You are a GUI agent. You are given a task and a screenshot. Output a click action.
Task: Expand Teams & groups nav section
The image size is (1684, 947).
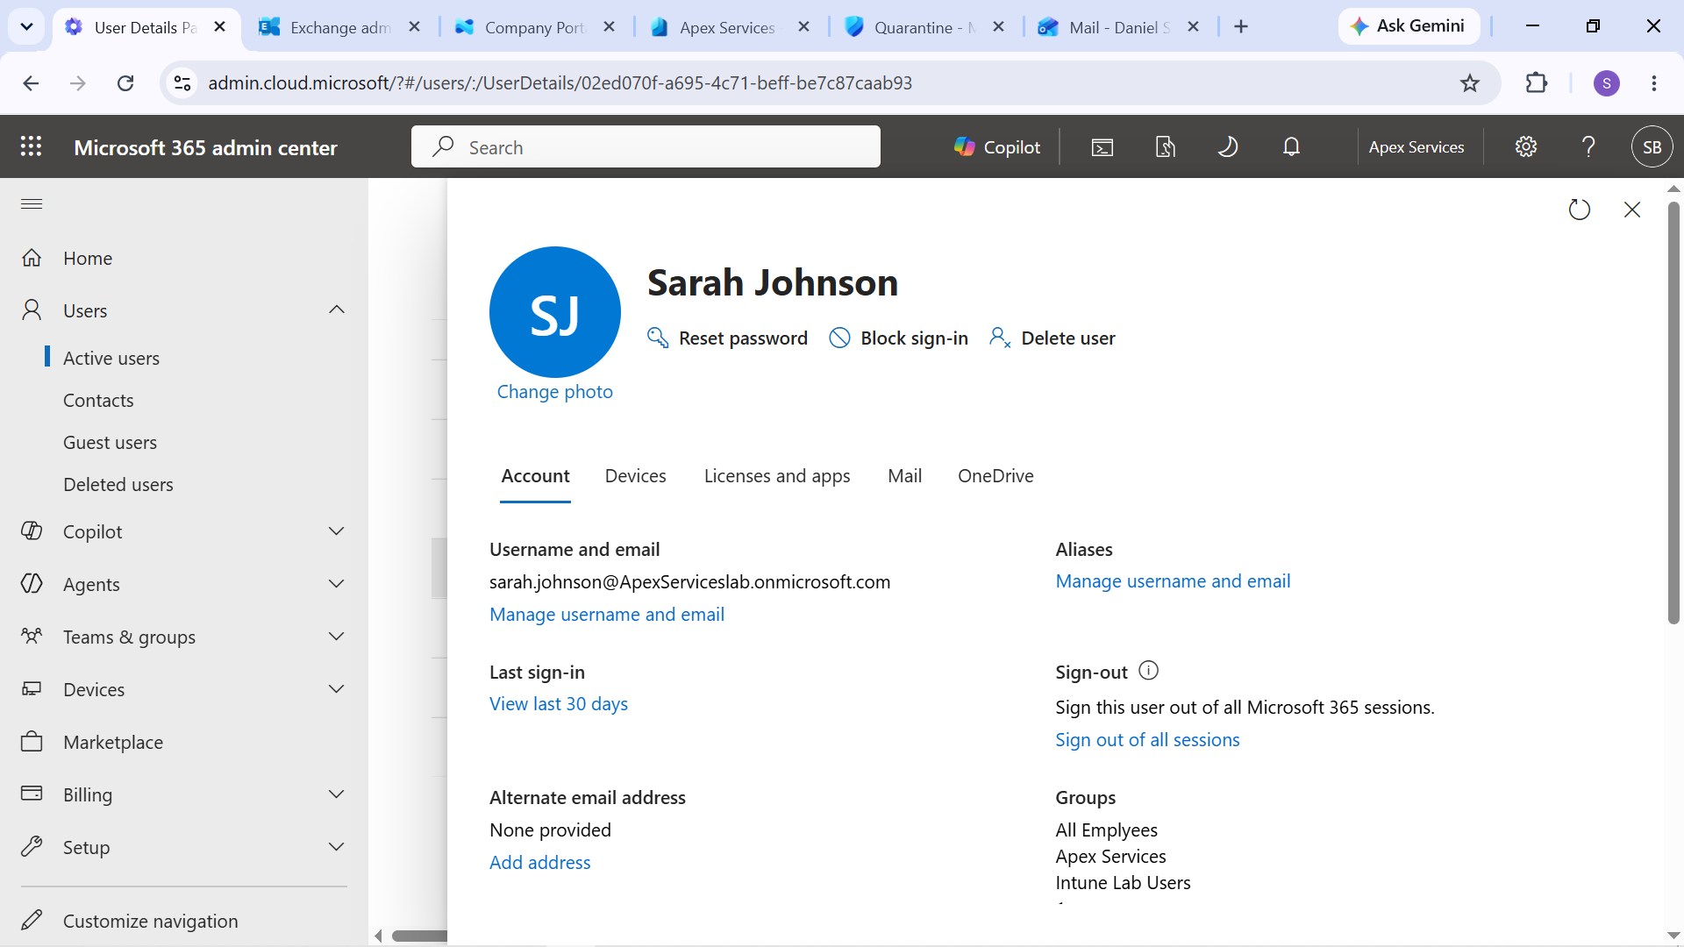click(337, 637)
